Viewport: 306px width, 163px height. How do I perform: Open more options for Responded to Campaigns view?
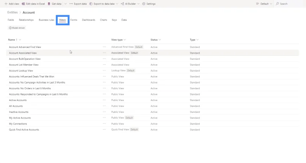pos(104,94)
